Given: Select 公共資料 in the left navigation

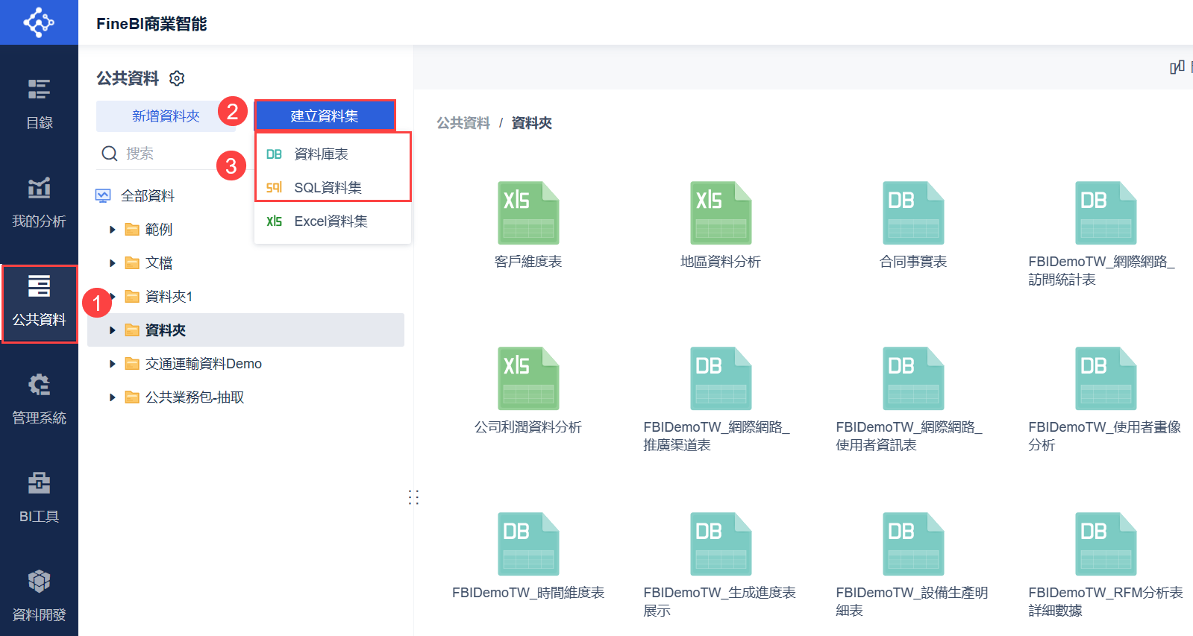Looking at the screenshot, I should pos(39,303).
